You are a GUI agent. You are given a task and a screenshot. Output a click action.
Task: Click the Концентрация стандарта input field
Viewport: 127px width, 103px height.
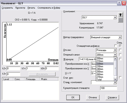click(109, 88)
